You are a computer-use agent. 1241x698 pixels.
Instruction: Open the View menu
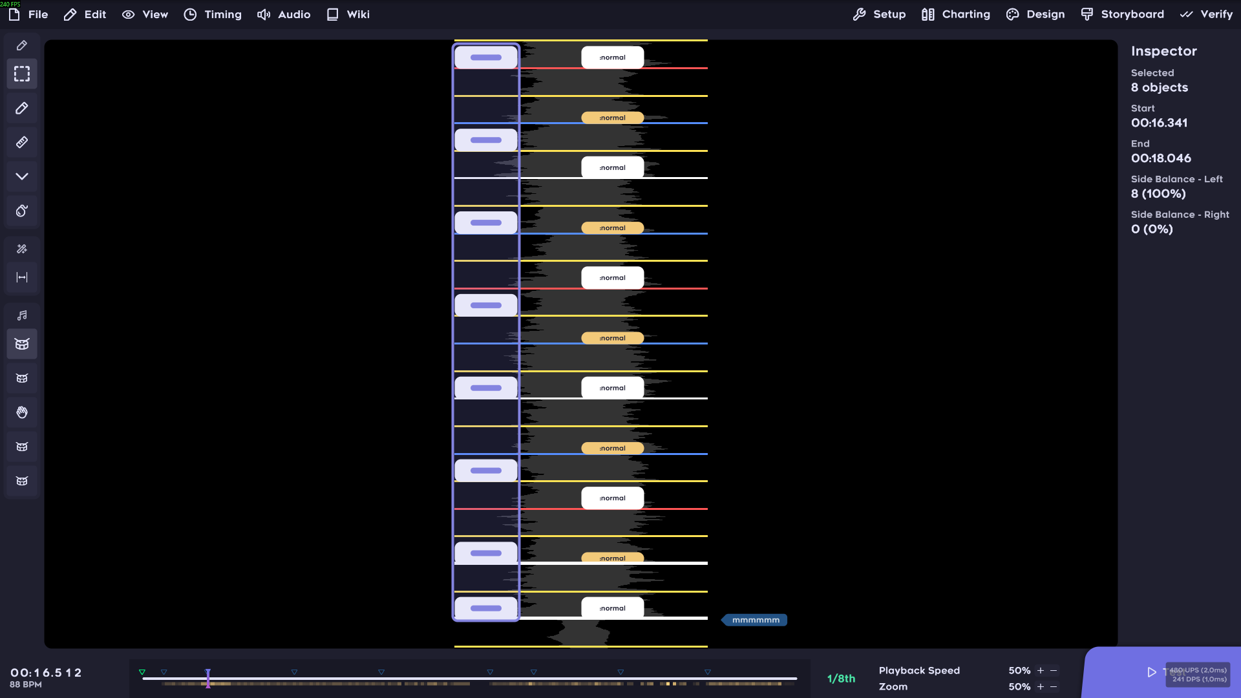145,14
